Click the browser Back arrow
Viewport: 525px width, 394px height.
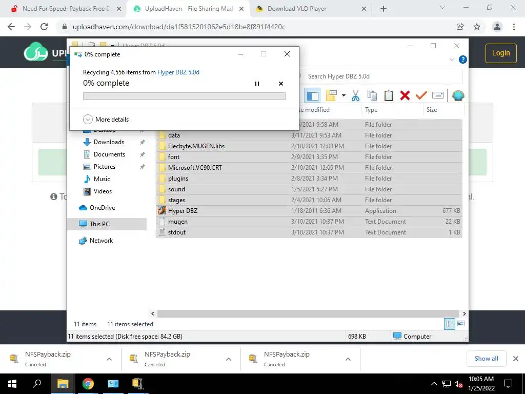coord(11,27)
